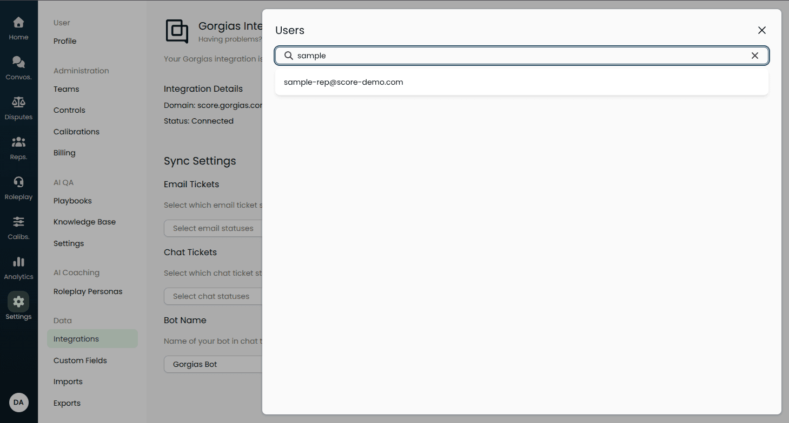Click the Users search input field
Viewport: 789px width, 423px height.
tap(522, 56)
